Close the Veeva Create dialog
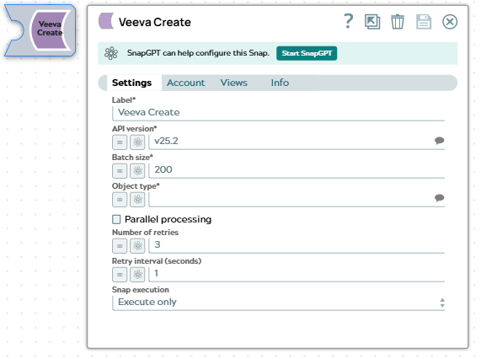This screenshot has width=481, height=359. (x=450, y=22)
